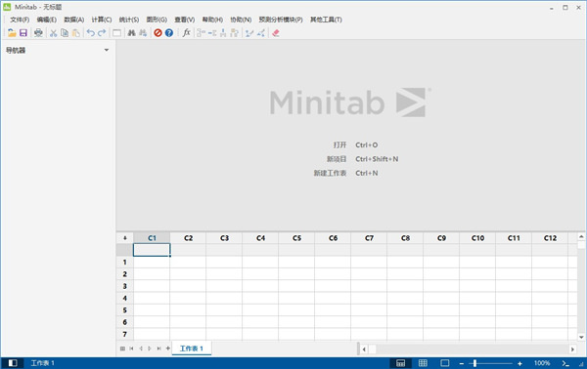The image size is (587, 369).
Task: Click the second icon right of fx
Action: (x=212, y=33)
